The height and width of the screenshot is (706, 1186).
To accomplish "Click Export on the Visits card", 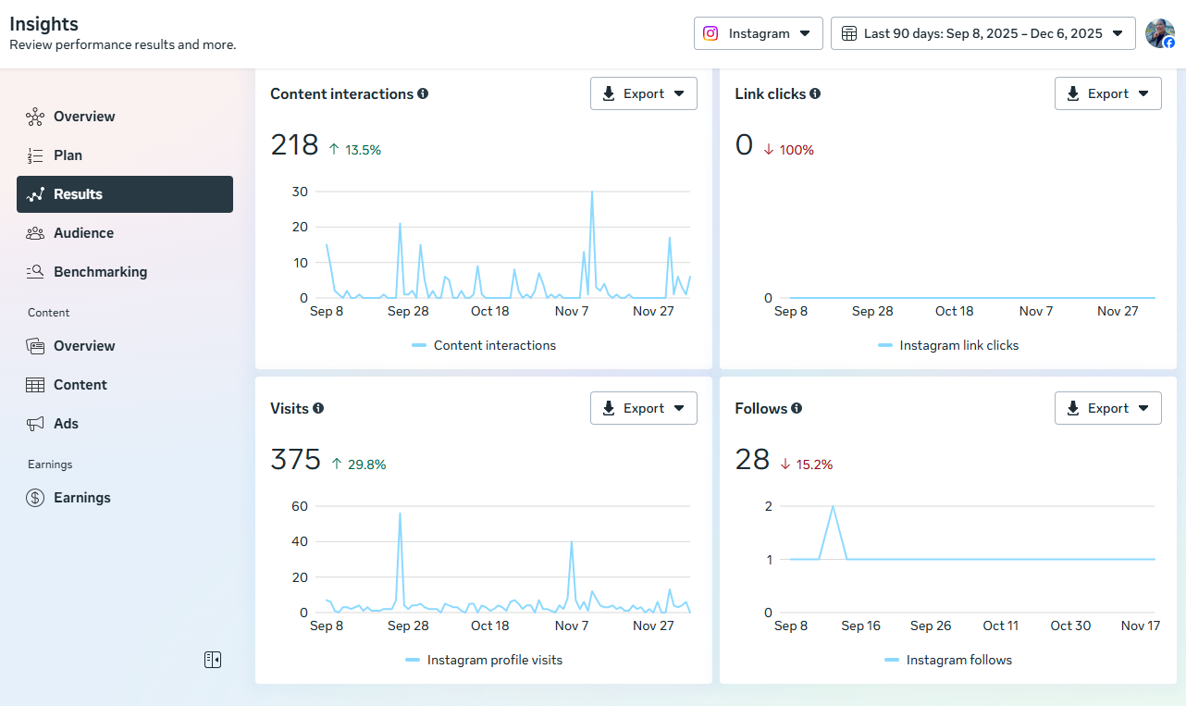I will pos(643,408).
